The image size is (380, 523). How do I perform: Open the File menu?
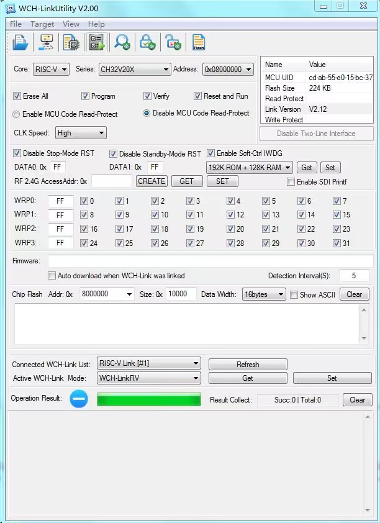pyautogui.click(x=16, y=24)
